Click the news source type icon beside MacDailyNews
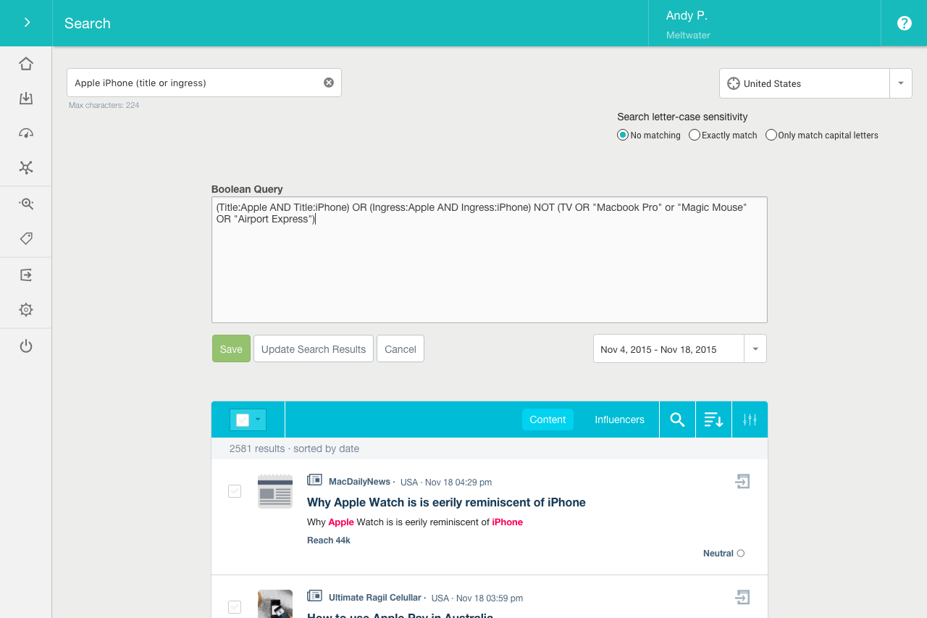 [x=314, y=480]
